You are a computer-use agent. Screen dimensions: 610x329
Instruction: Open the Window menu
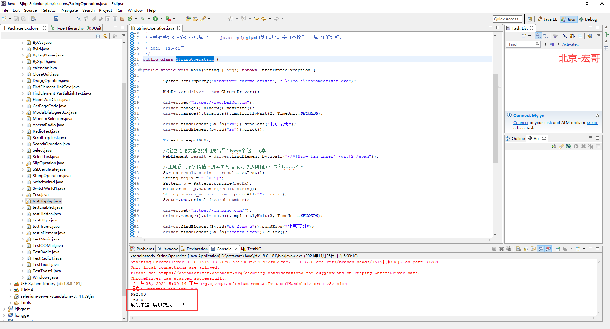pyautogui.click(x=135, y=10)
